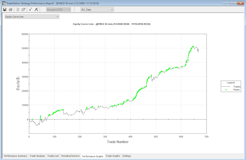Screen dimensions: 246x160
Task: Switch to the Trade Analysis tab
Action: coord(37,156)
